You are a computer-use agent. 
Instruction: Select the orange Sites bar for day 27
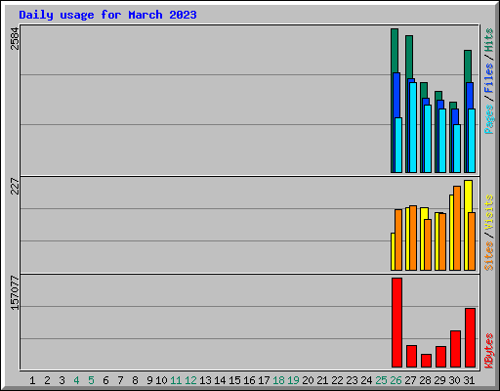pos(413,238)
